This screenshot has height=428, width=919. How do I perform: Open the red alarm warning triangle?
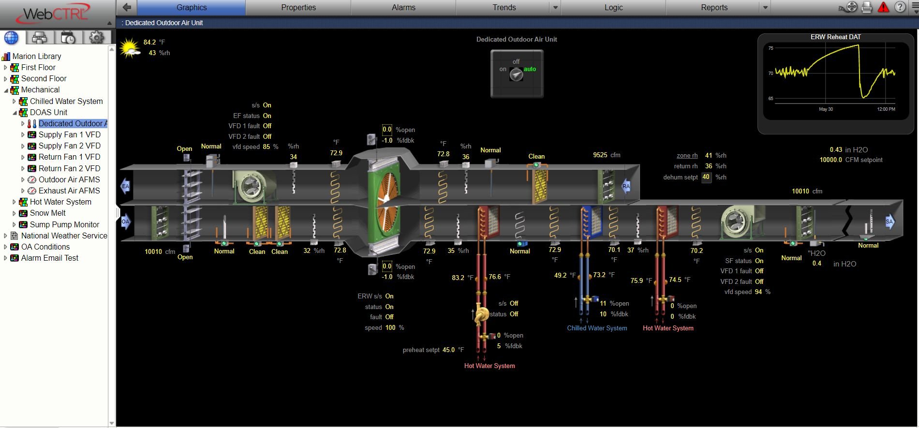tap(883, 7)
